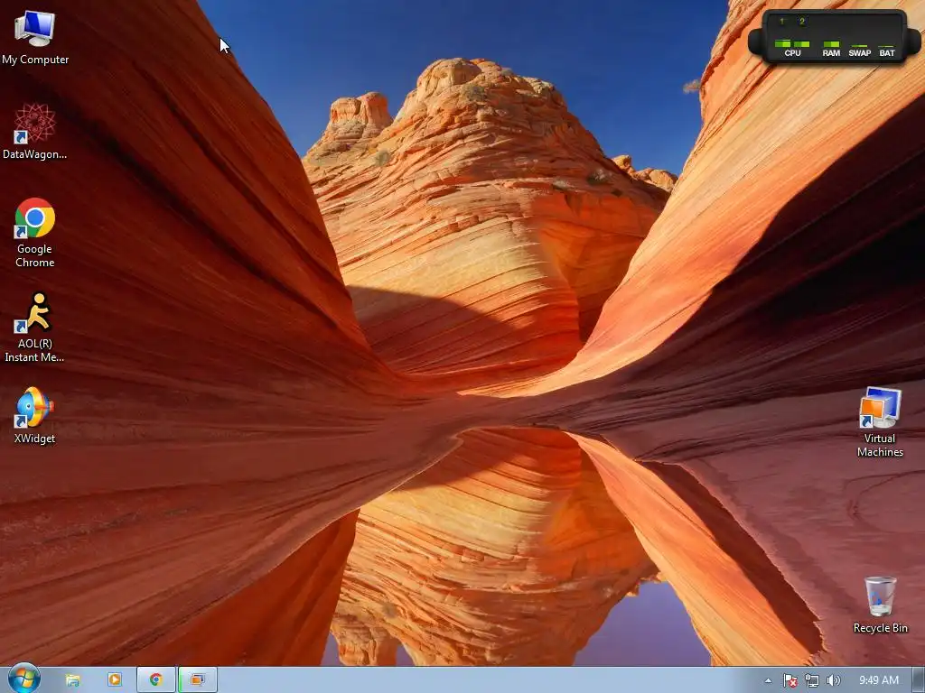Select the Virtual Machines desktop shortcut
The image size is (925, 693).
880,422
